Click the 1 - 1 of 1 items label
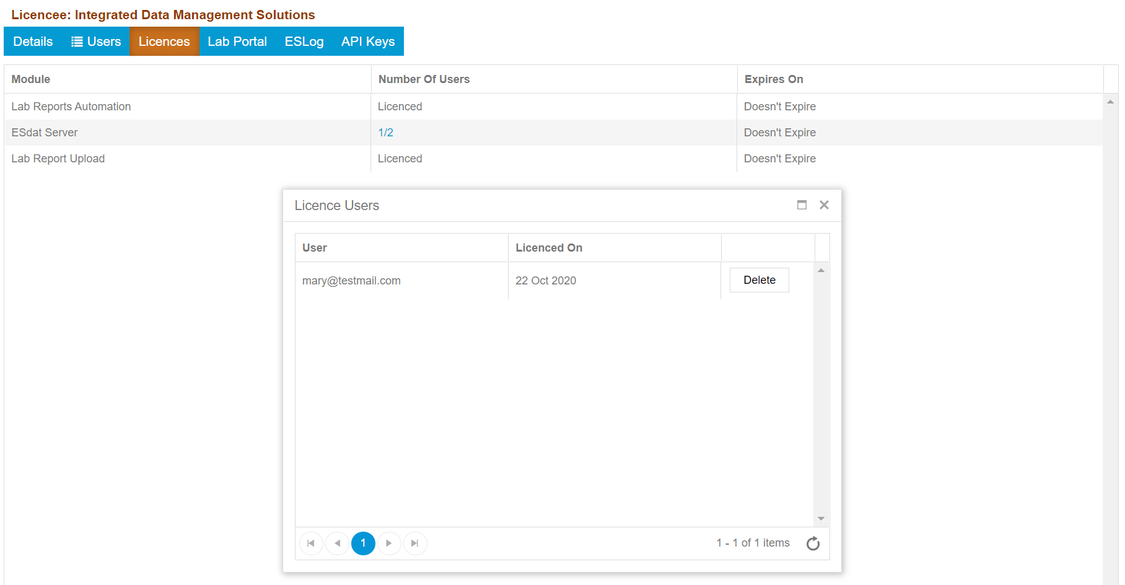This screenshot has width=1125, height=585. click(x=753, y=543)
